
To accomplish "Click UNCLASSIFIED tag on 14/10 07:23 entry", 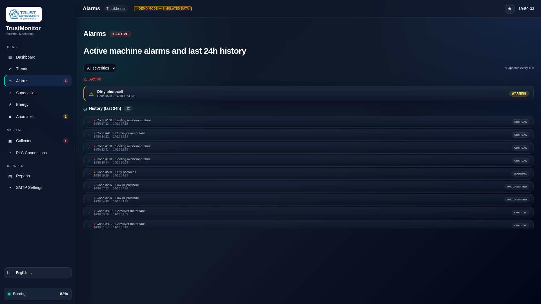I will pos(517,187).
